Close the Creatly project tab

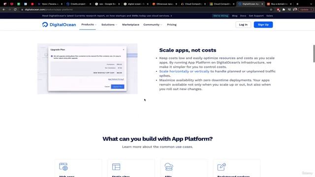coord(90,4)
